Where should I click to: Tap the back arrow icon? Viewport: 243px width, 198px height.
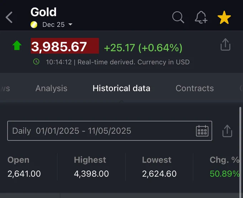click(x=10, y=17)
